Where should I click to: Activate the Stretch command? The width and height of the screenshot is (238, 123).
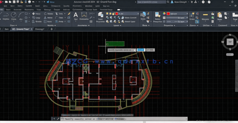click(x=37, y=21)
